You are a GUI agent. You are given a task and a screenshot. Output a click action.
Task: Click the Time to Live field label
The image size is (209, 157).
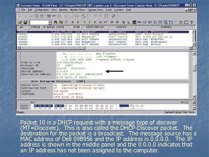30,63
